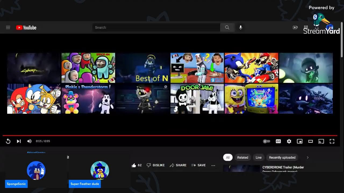Open the Prop Hunt kids thumbnail
The height and width of the screenshot is (193, 344).
(197, 68)
